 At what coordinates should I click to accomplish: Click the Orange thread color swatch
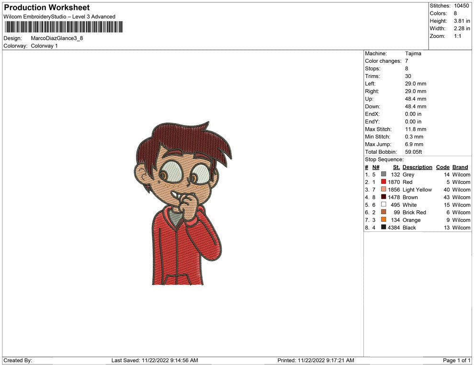click(384, 219)
